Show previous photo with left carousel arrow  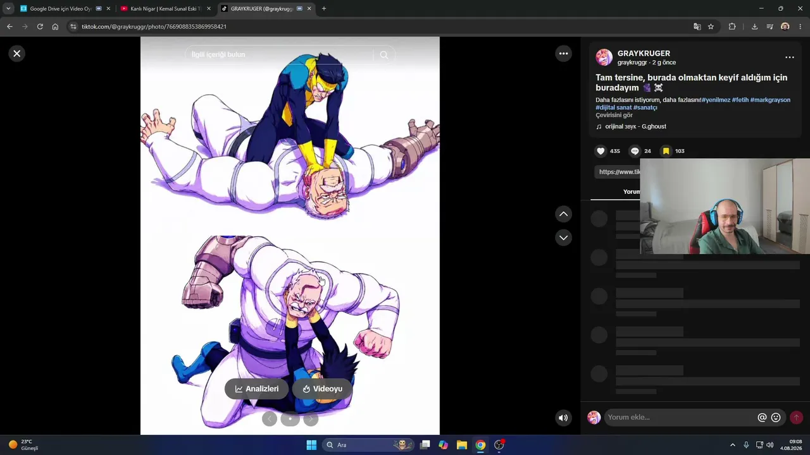coord(270,418)
